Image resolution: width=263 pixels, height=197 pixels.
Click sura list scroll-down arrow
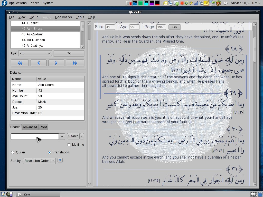(x=82, y=47)
